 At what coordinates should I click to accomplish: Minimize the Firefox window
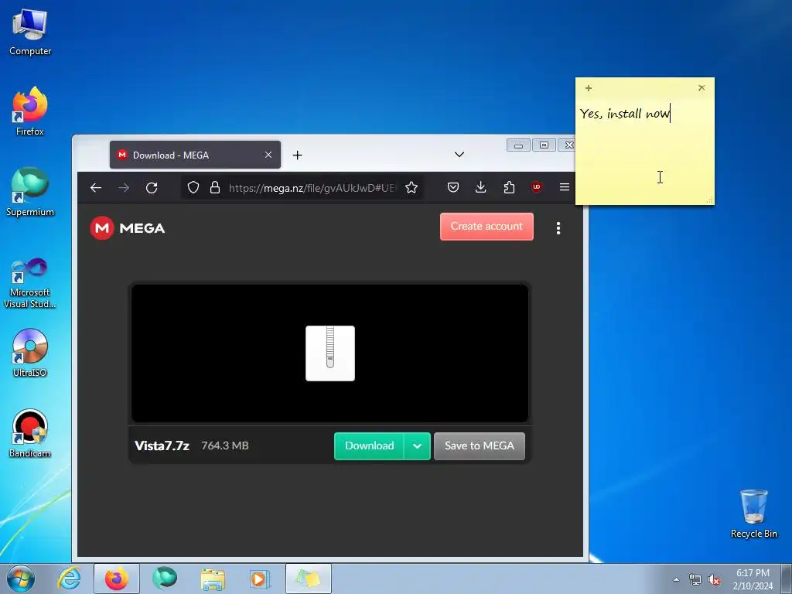click(x=518, y=145)
